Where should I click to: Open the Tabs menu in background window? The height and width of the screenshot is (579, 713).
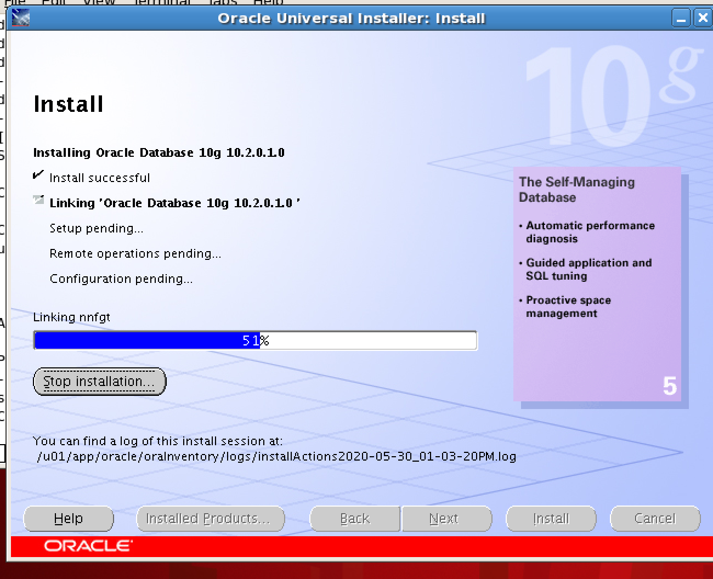click(x=223, y=2)
